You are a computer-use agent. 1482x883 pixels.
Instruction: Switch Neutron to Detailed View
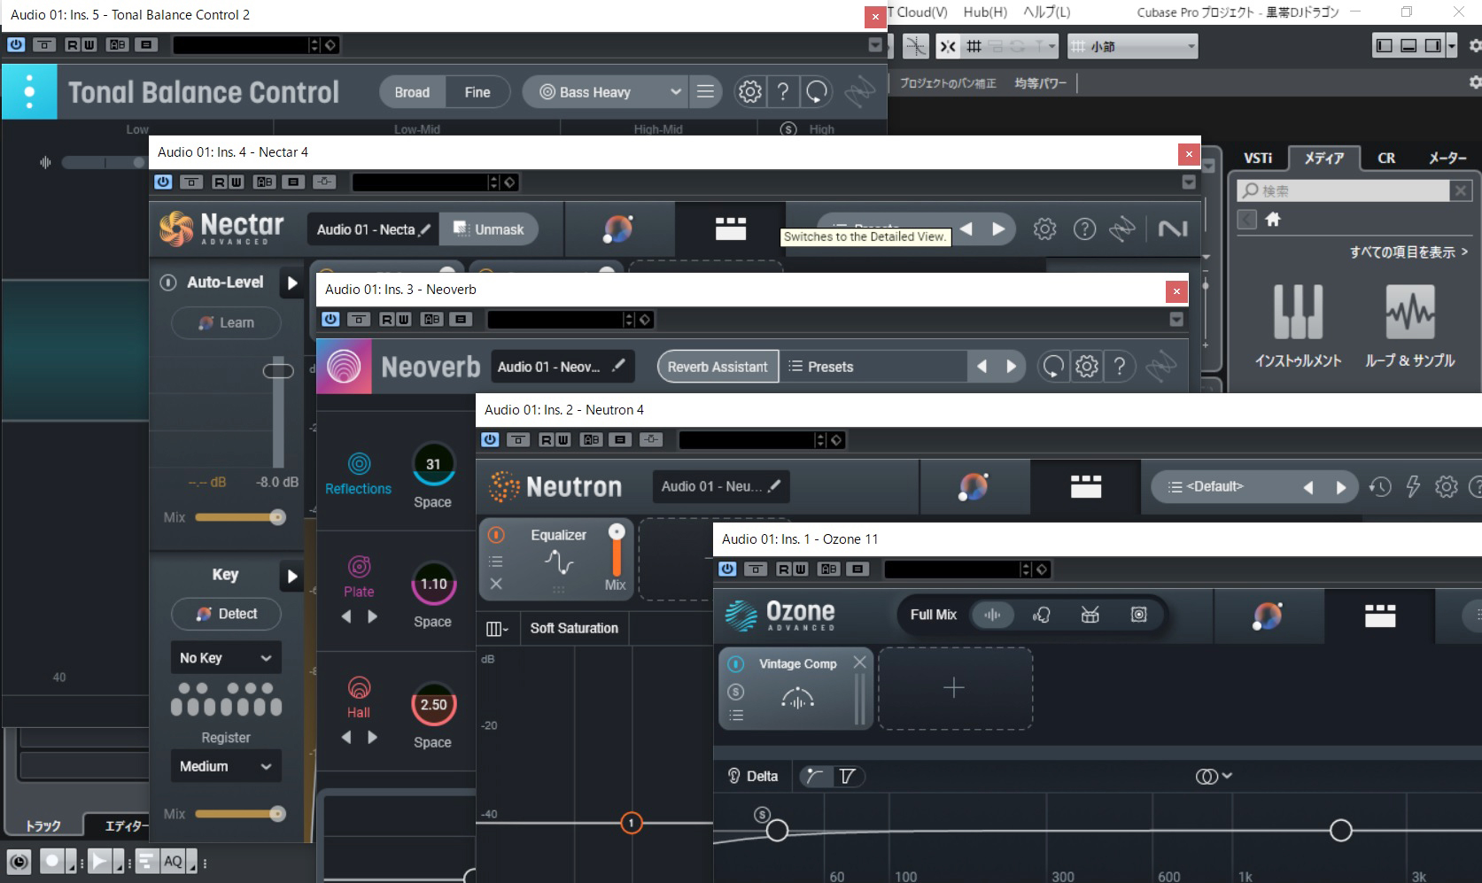pos(1085,486)
